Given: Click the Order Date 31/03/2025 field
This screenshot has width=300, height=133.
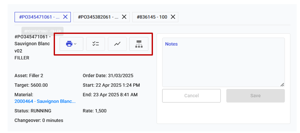Looking at the screenshot, I should click(108, 76).
